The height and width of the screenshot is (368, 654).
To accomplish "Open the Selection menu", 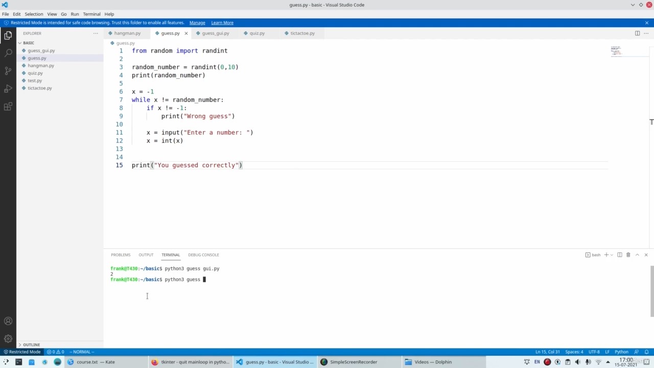I will pyautogui.click(x=34, y=14).
